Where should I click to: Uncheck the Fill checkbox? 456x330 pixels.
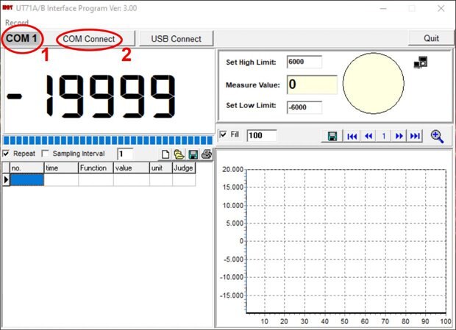tap(224, 135)
